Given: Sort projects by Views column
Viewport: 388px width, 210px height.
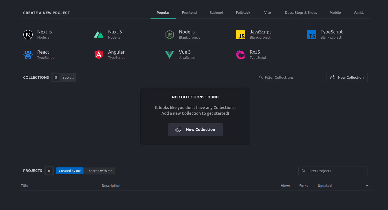Looking at the screenshot, I should (285, 186).
